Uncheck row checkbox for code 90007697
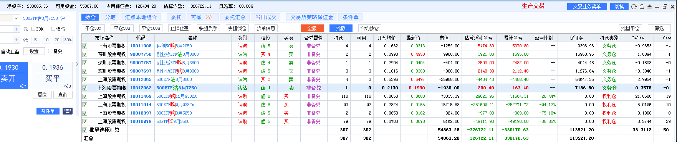Screen dimensions: 677x142 [x=84, y=71]
